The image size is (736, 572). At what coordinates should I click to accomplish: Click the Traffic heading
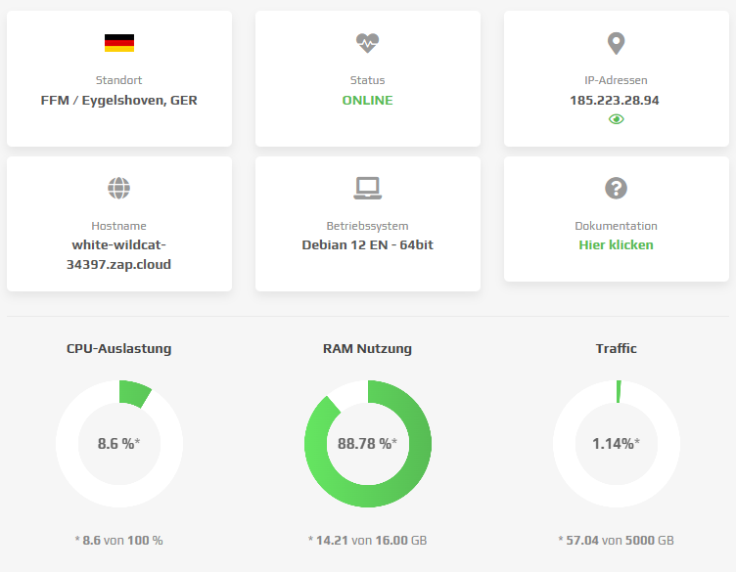[x=616, y=348]
